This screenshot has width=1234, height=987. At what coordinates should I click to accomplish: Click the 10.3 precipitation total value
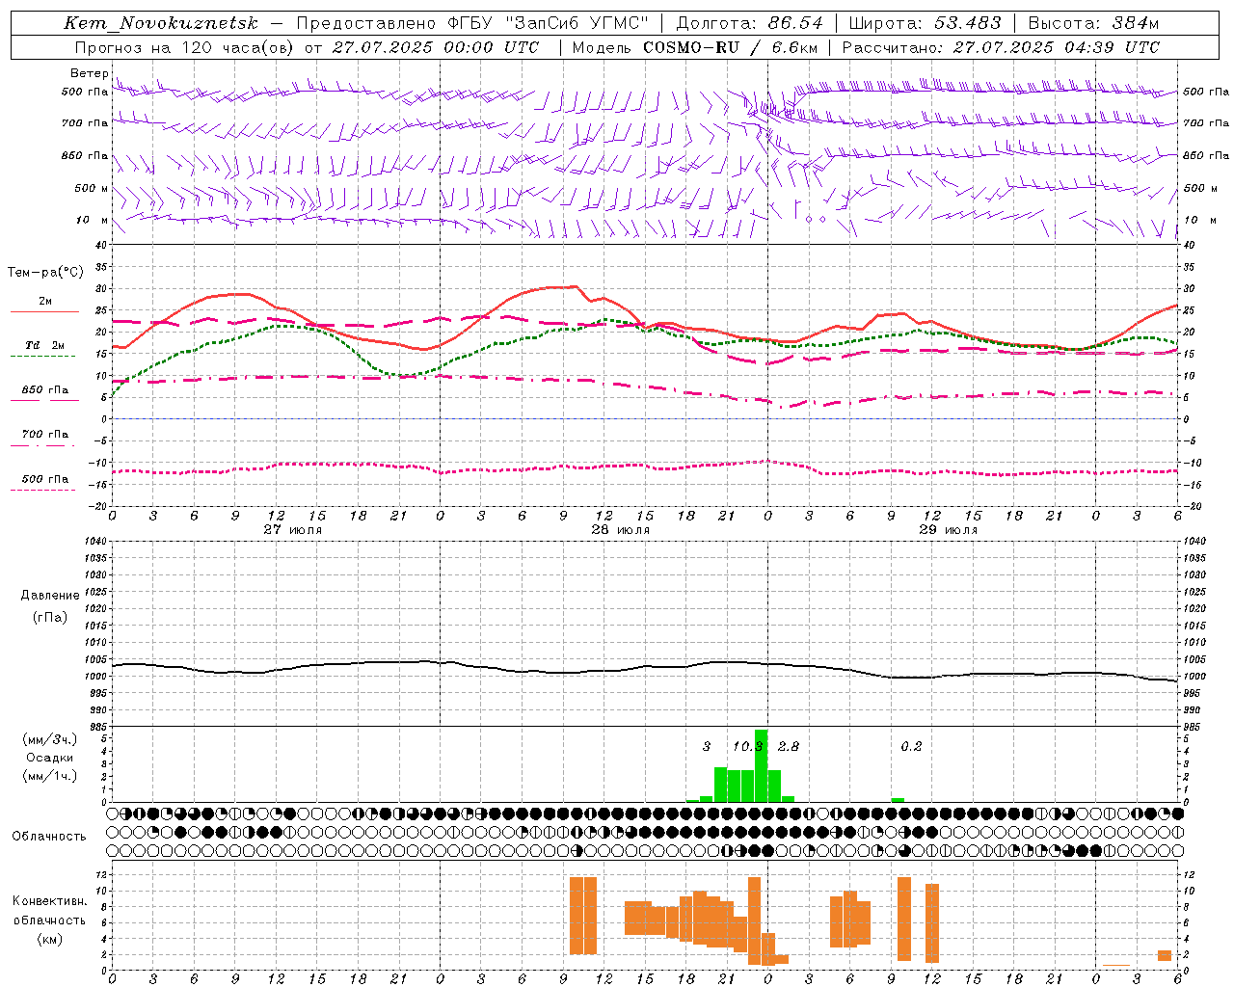click(748, 746)
